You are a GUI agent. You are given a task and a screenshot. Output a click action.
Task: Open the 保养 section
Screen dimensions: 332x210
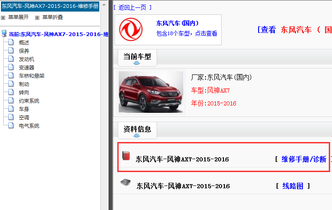24,51
